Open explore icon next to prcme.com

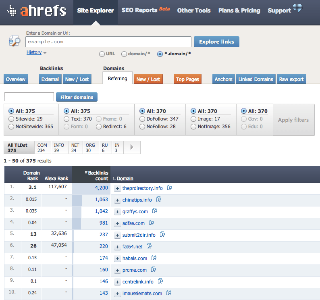[153, 270]
